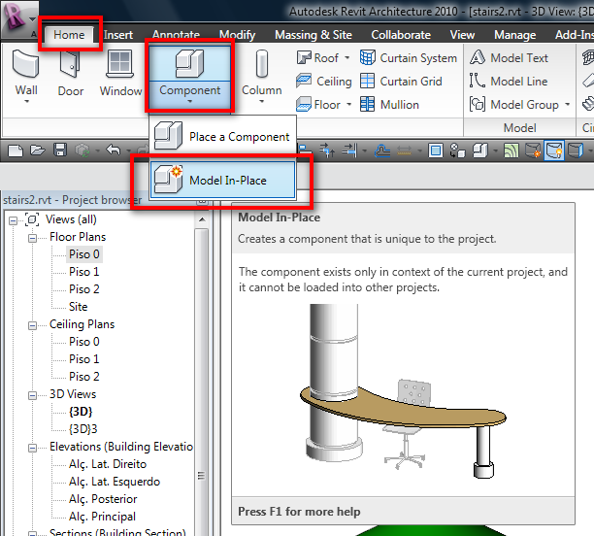Switch to the Annotate ribbon tab
This screenshot has width=594, height=536.
point(176,35)
